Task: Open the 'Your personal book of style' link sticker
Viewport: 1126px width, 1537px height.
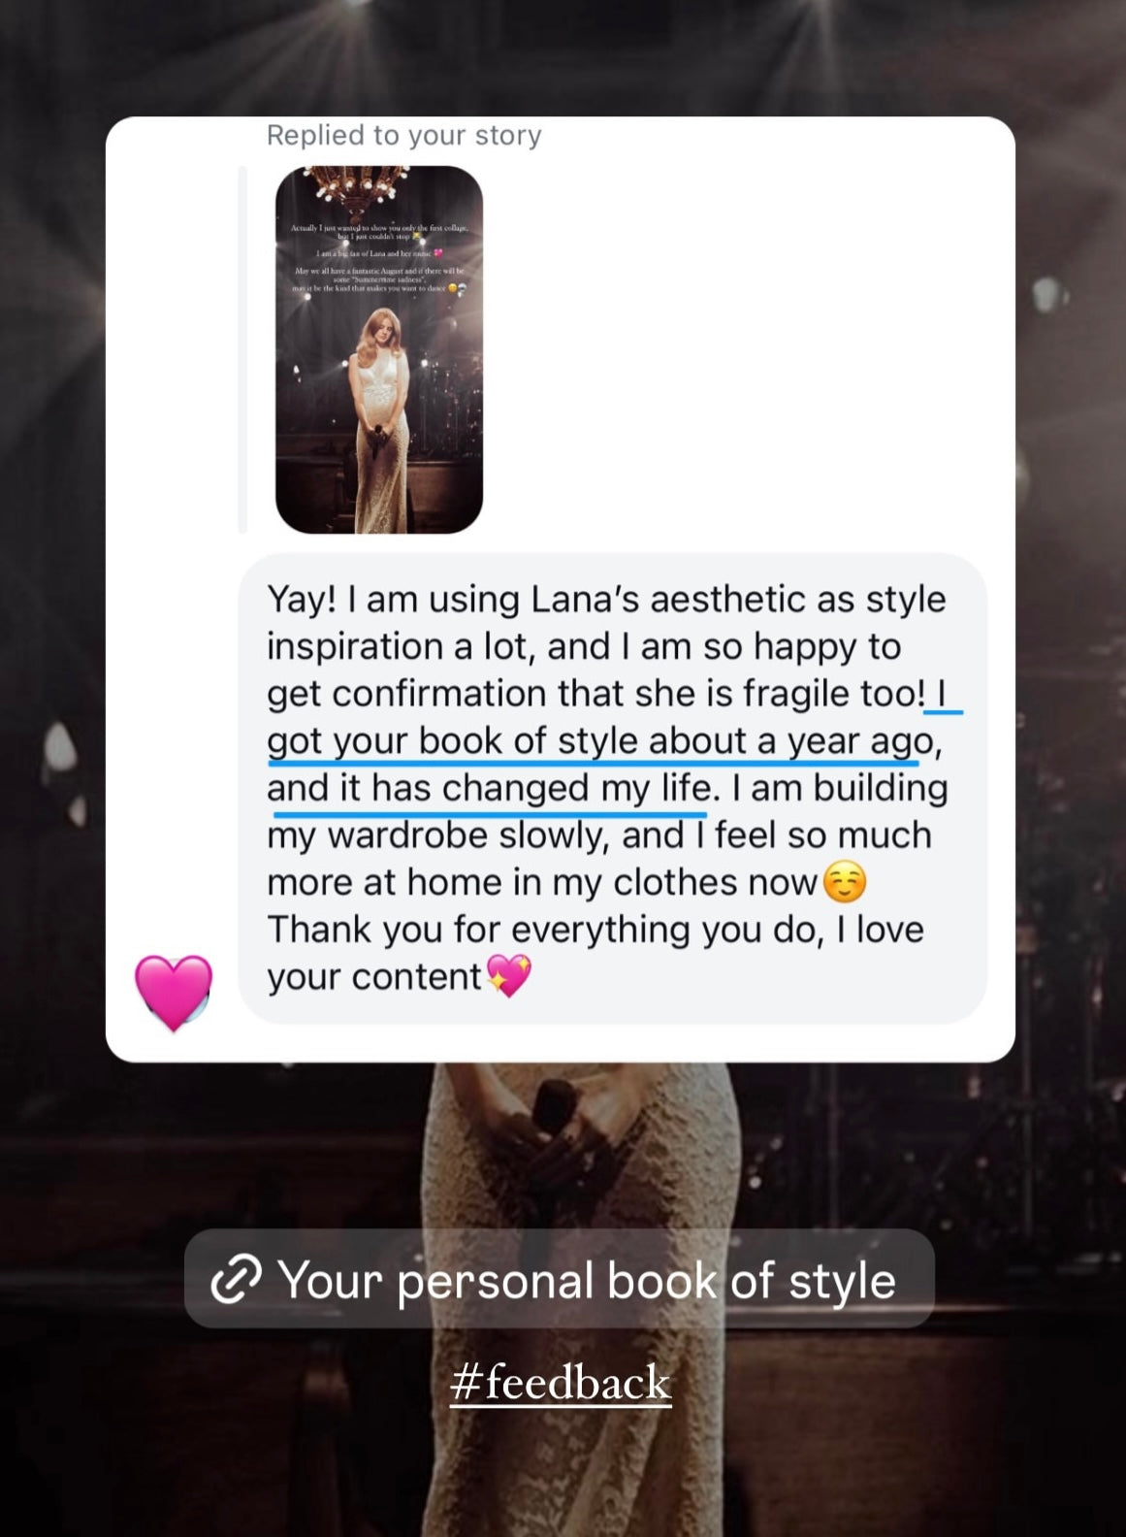Action: click(560, 1278)
